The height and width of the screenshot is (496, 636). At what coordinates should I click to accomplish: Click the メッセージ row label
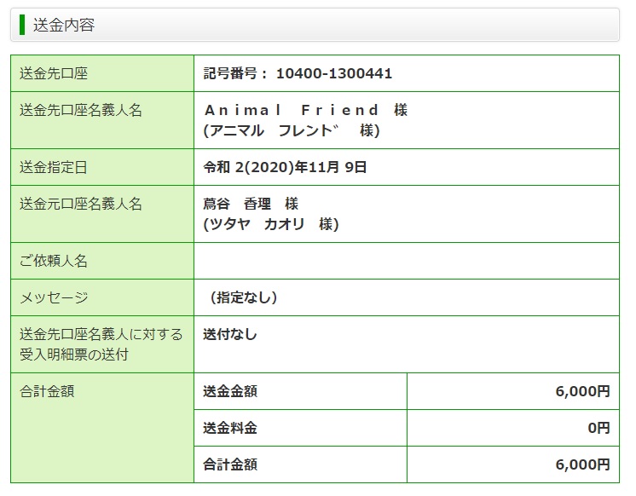click(54, 297)
